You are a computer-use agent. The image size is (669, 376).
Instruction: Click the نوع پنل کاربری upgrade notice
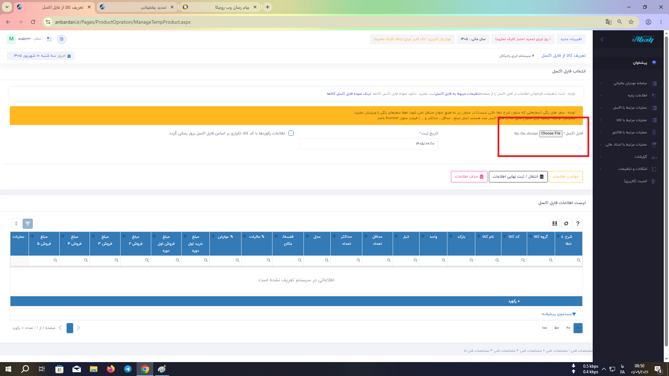point(412,39)
